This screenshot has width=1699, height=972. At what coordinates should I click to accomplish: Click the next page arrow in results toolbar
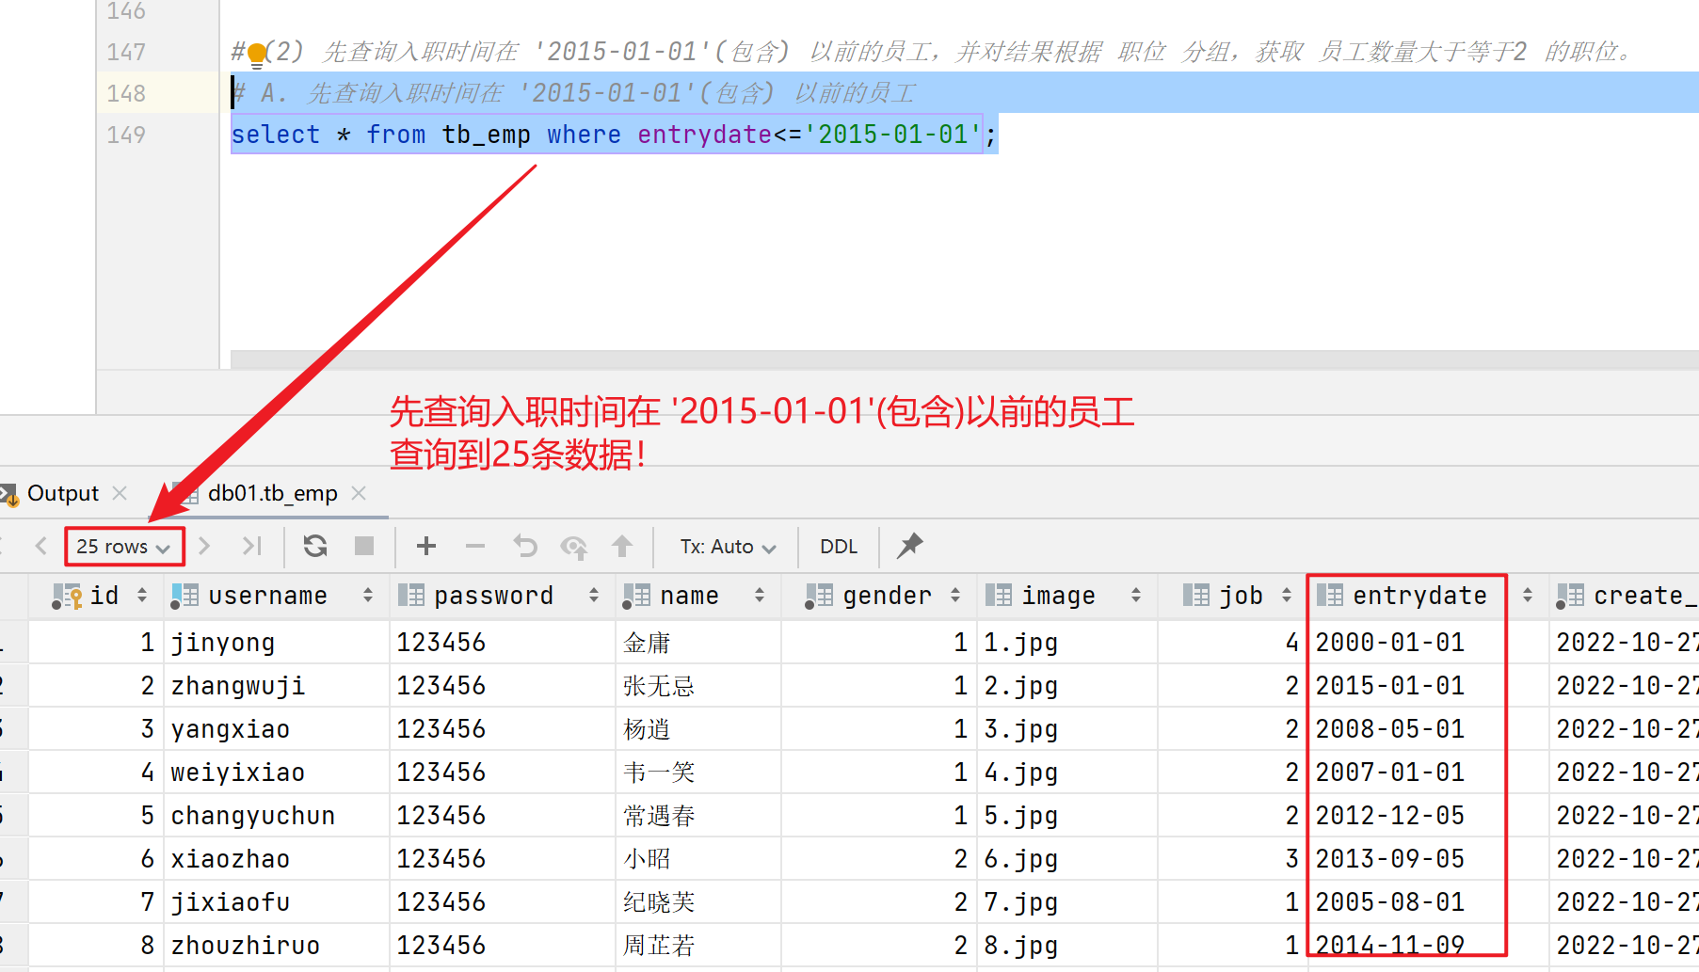pos(204,546)
